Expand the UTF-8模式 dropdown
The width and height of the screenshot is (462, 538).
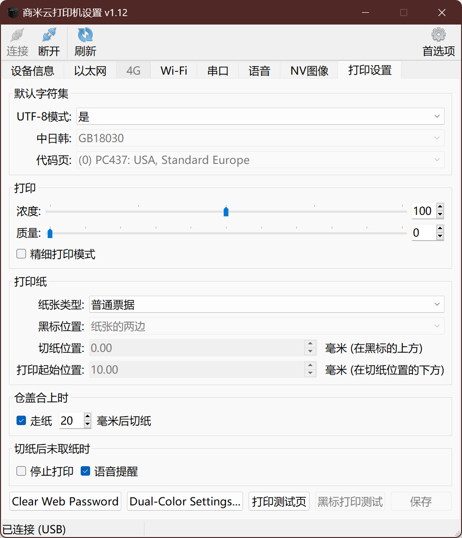260,116
